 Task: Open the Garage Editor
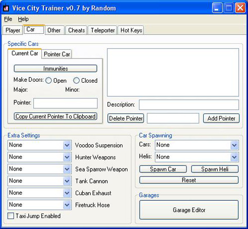(x=189, y=210)
